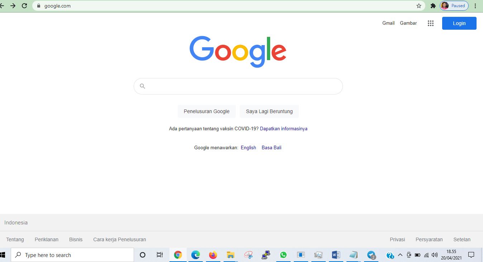Open Firefox from the taskbar
The height and width of the screenshot is (262, 483).
click(x=213, y=255)
